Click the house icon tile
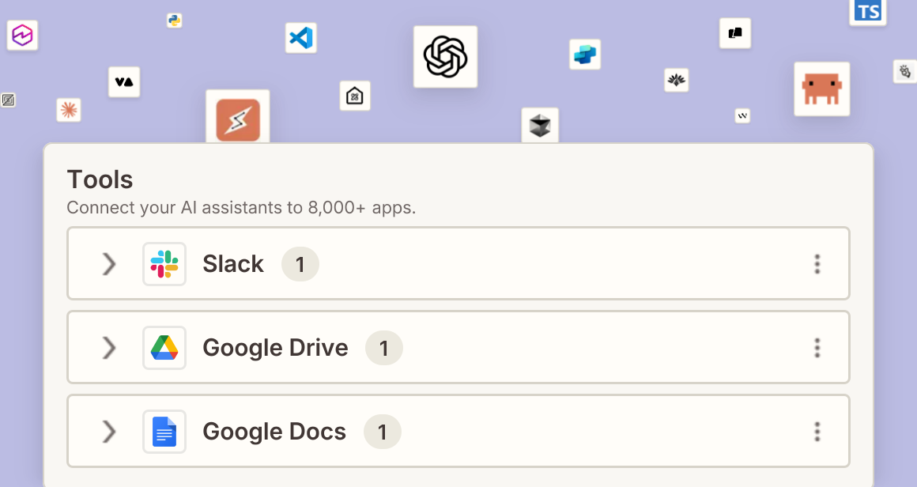Screen dimensions: 917x487 pyautogui.click(x=355, y=96)
